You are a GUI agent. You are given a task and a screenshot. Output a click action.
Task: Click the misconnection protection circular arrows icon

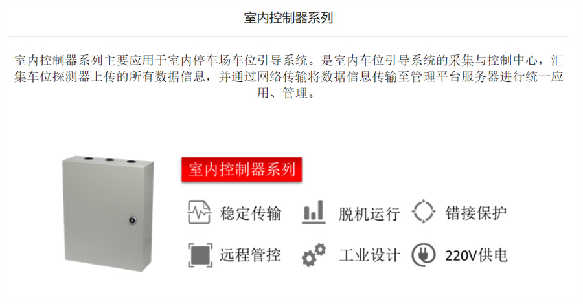click(x=424, y=212)
